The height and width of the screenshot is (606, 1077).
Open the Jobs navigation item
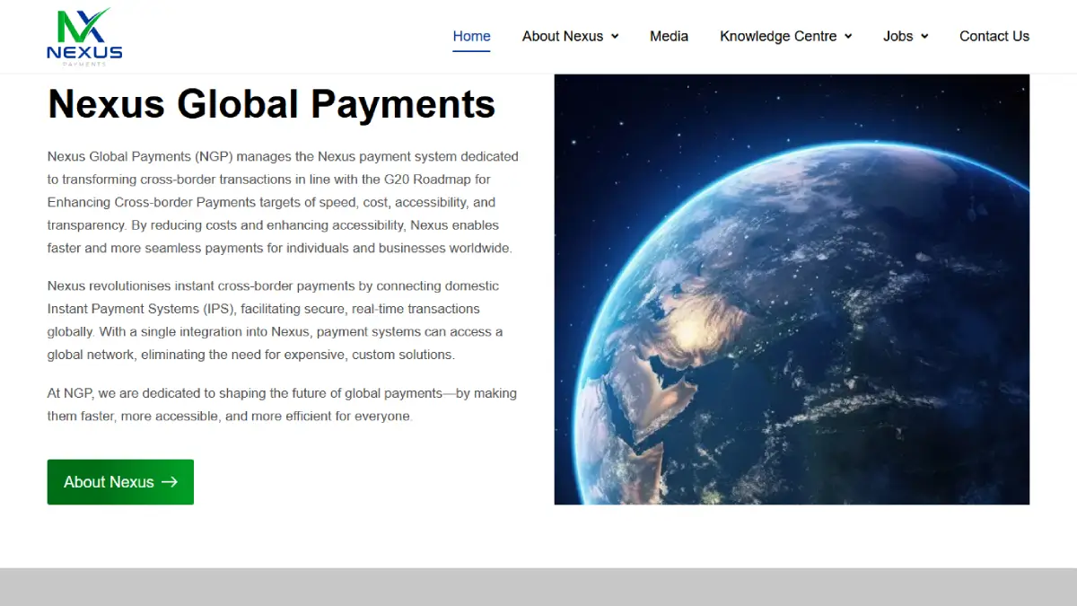tap(897, 36)
